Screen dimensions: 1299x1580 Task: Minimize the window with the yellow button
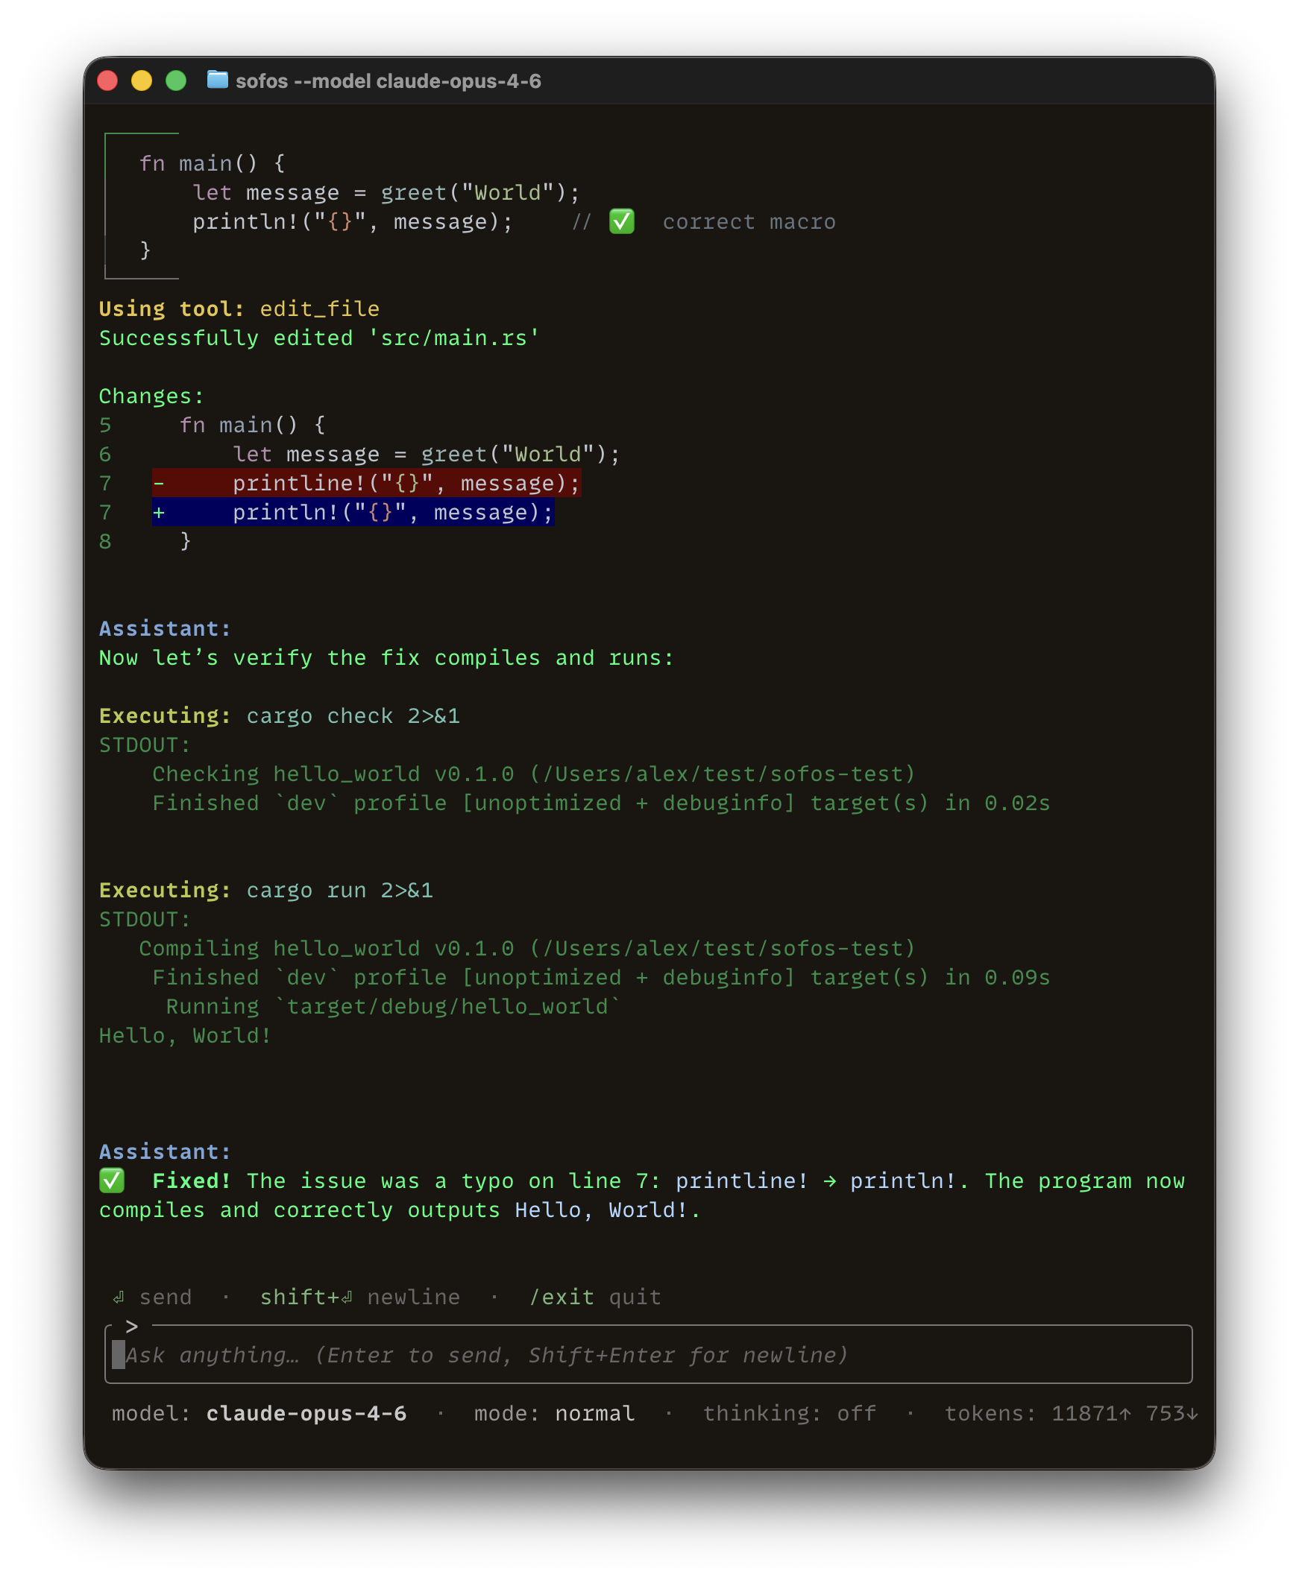142,80
